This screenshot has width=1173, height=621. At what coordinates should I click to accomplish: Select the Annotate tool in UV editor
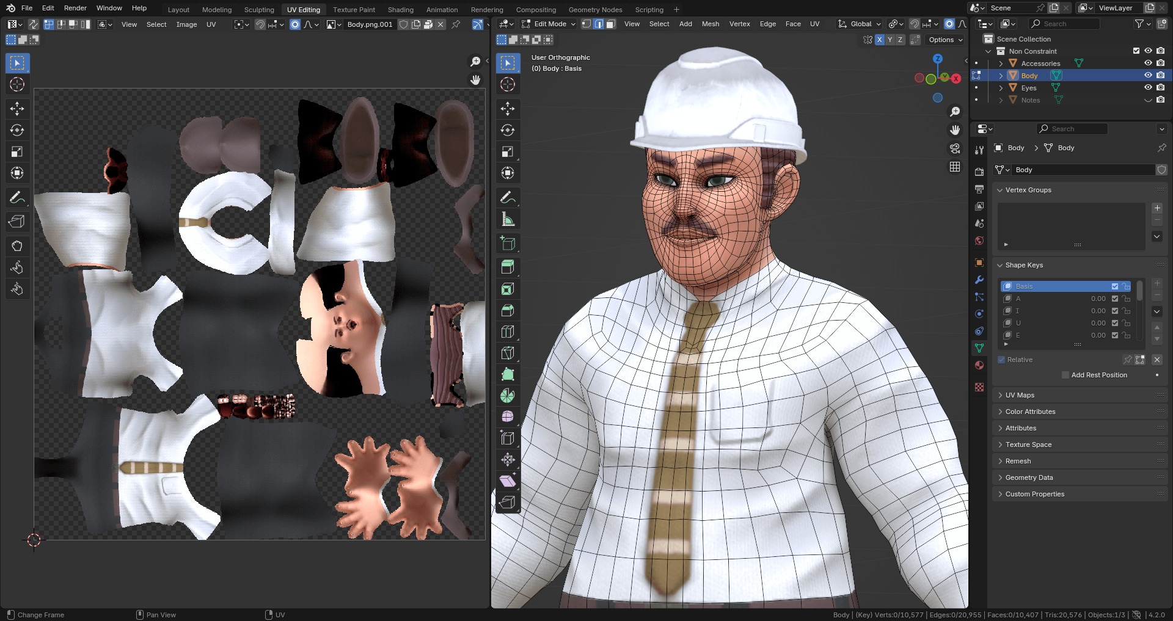click(17, 197)
